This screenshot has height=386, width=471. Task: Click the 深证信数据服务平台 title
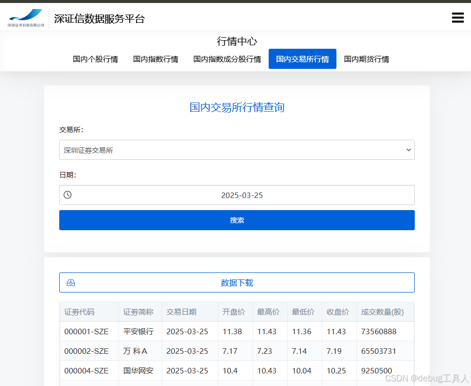pos(99,19)
